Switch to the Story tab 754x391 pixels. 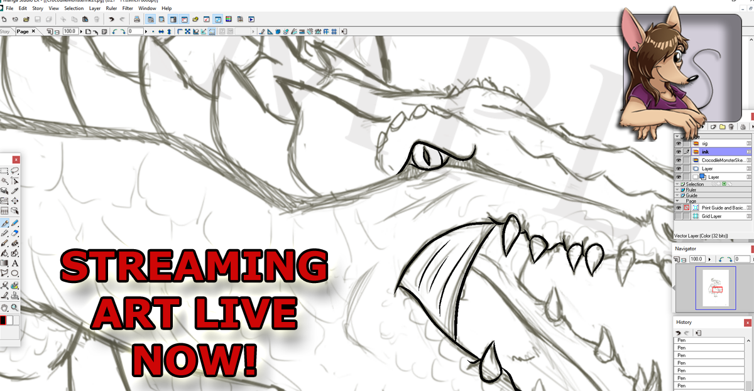coord(5,31)
